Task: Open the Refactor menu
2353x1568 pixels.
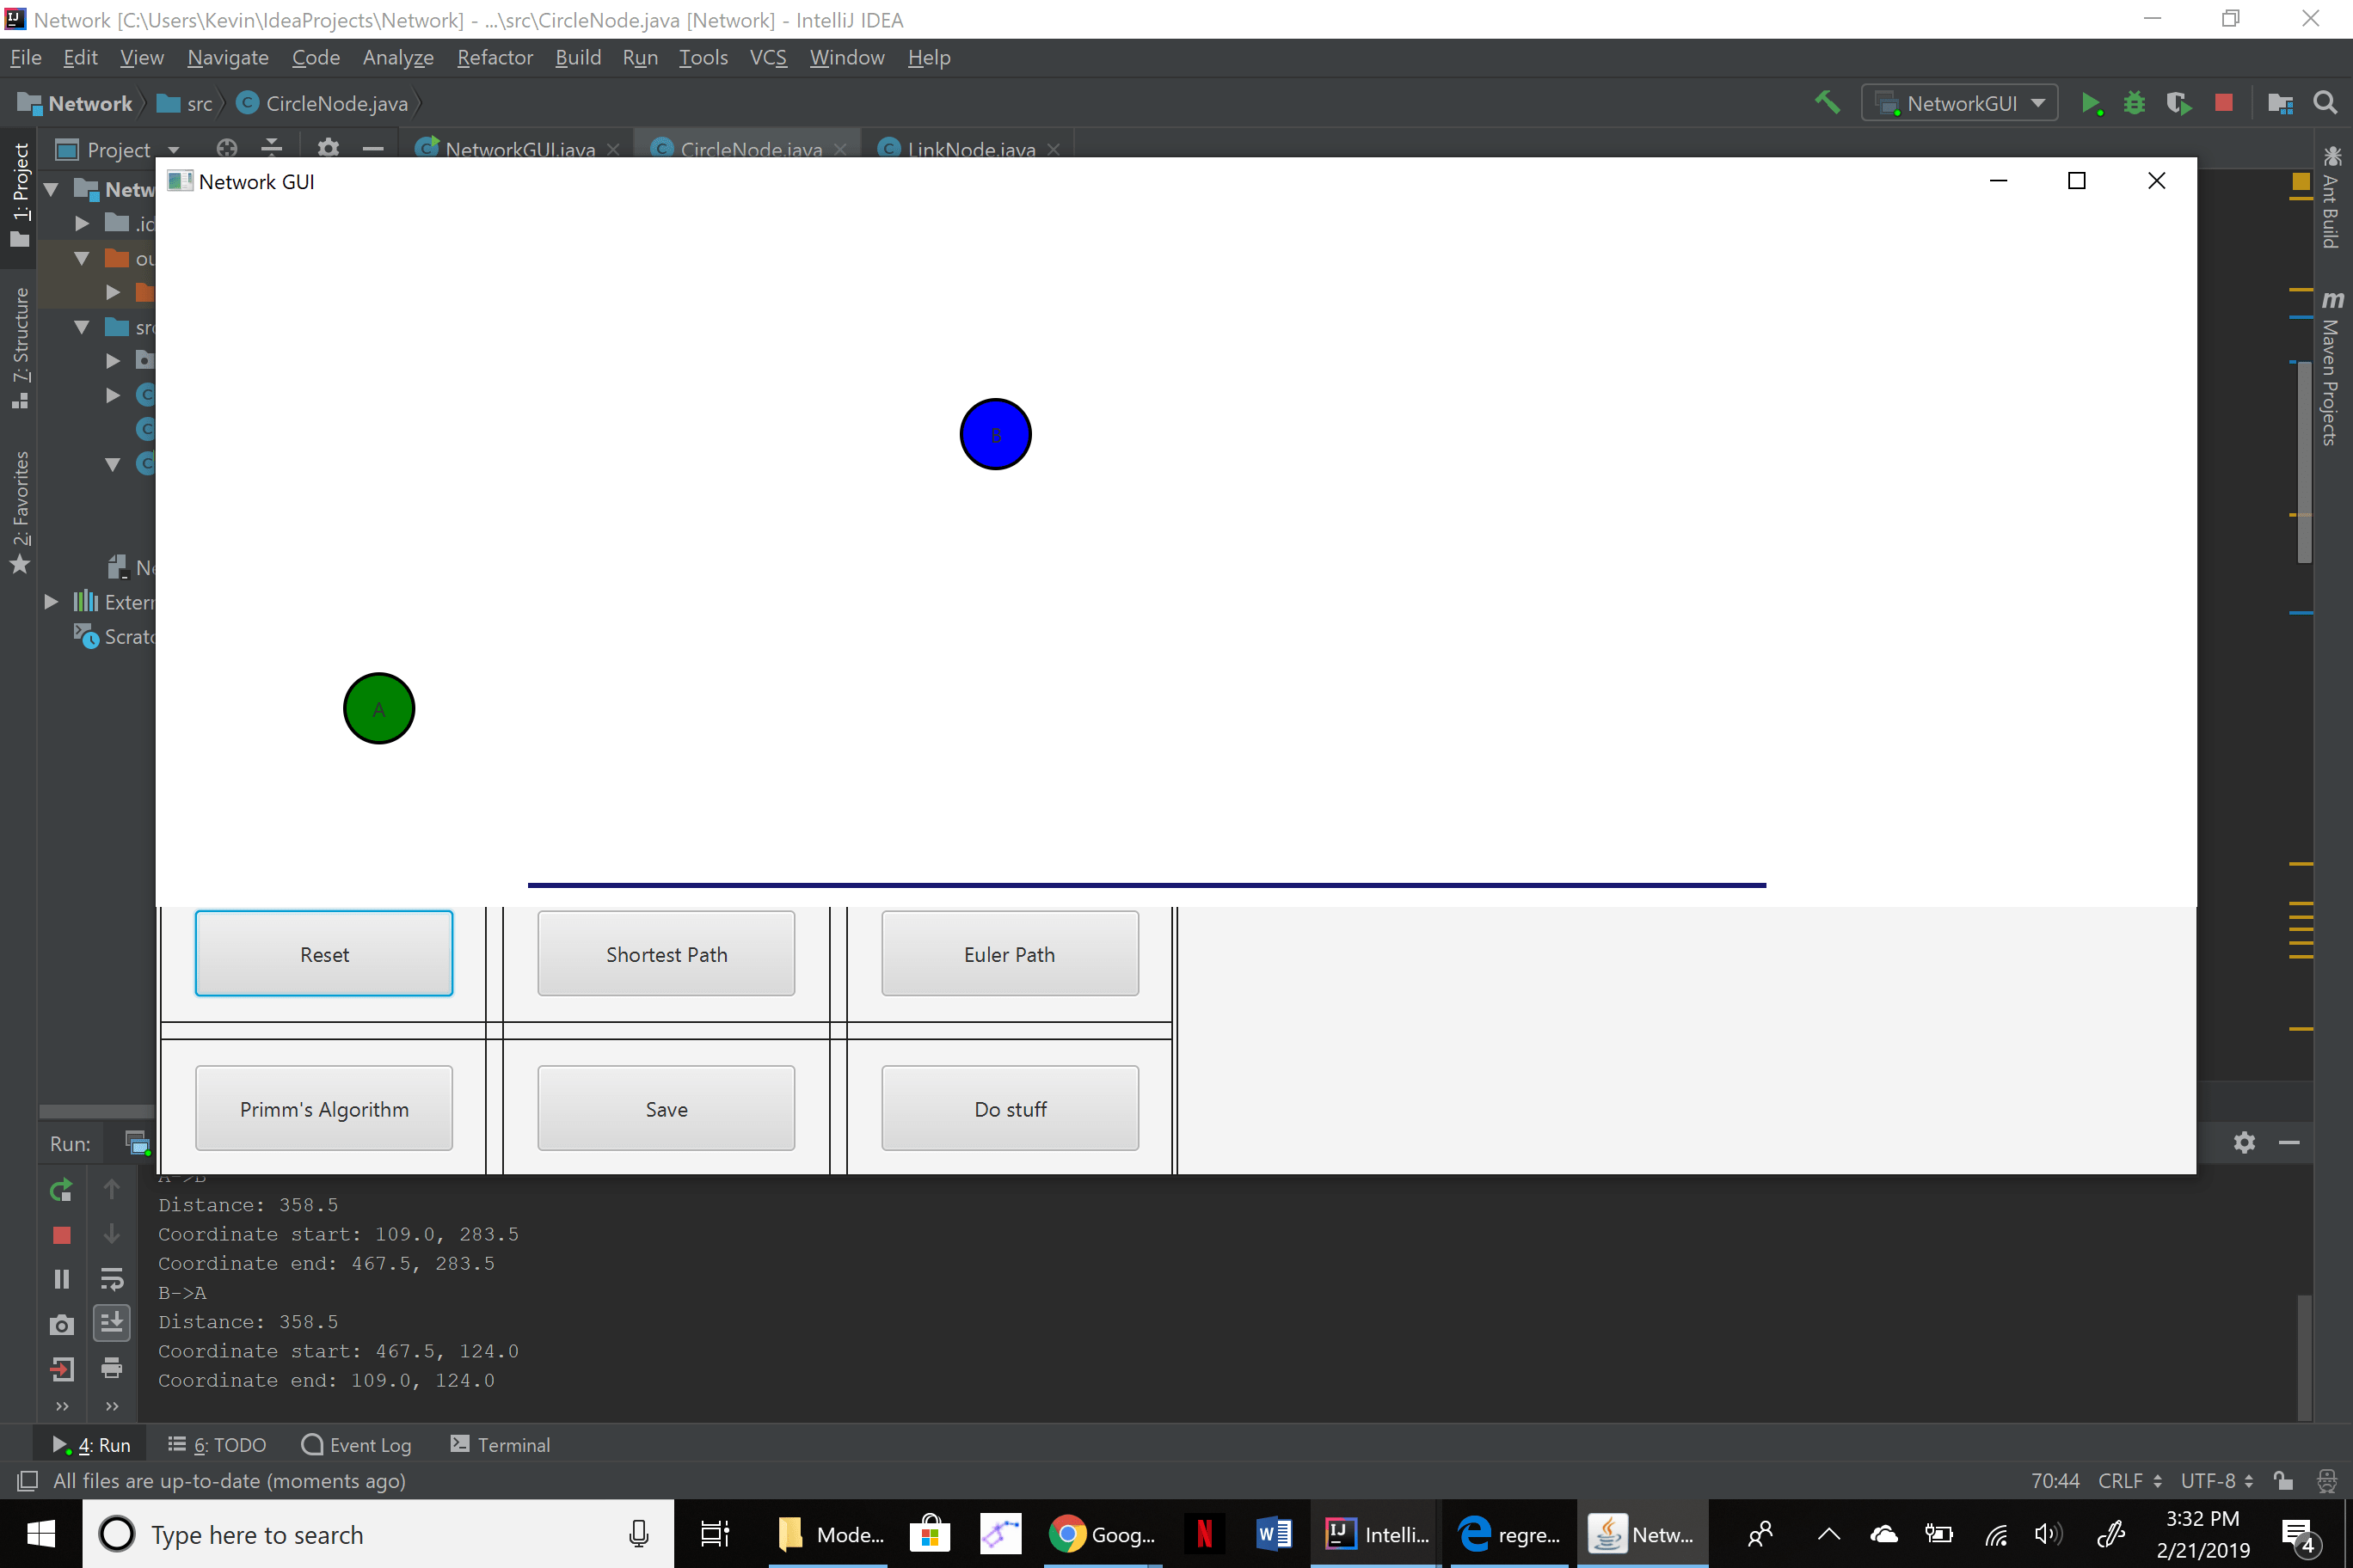Action: 495,57
